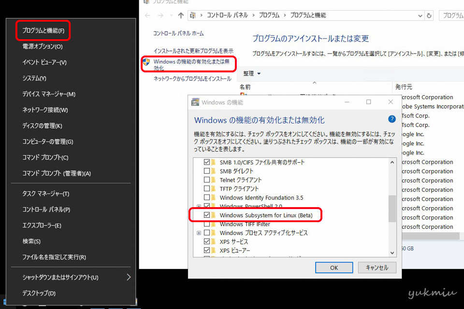The image size is (464, 309).
Task: Open コントロール パネル(P) from context menu
Action: coord(46,210)
